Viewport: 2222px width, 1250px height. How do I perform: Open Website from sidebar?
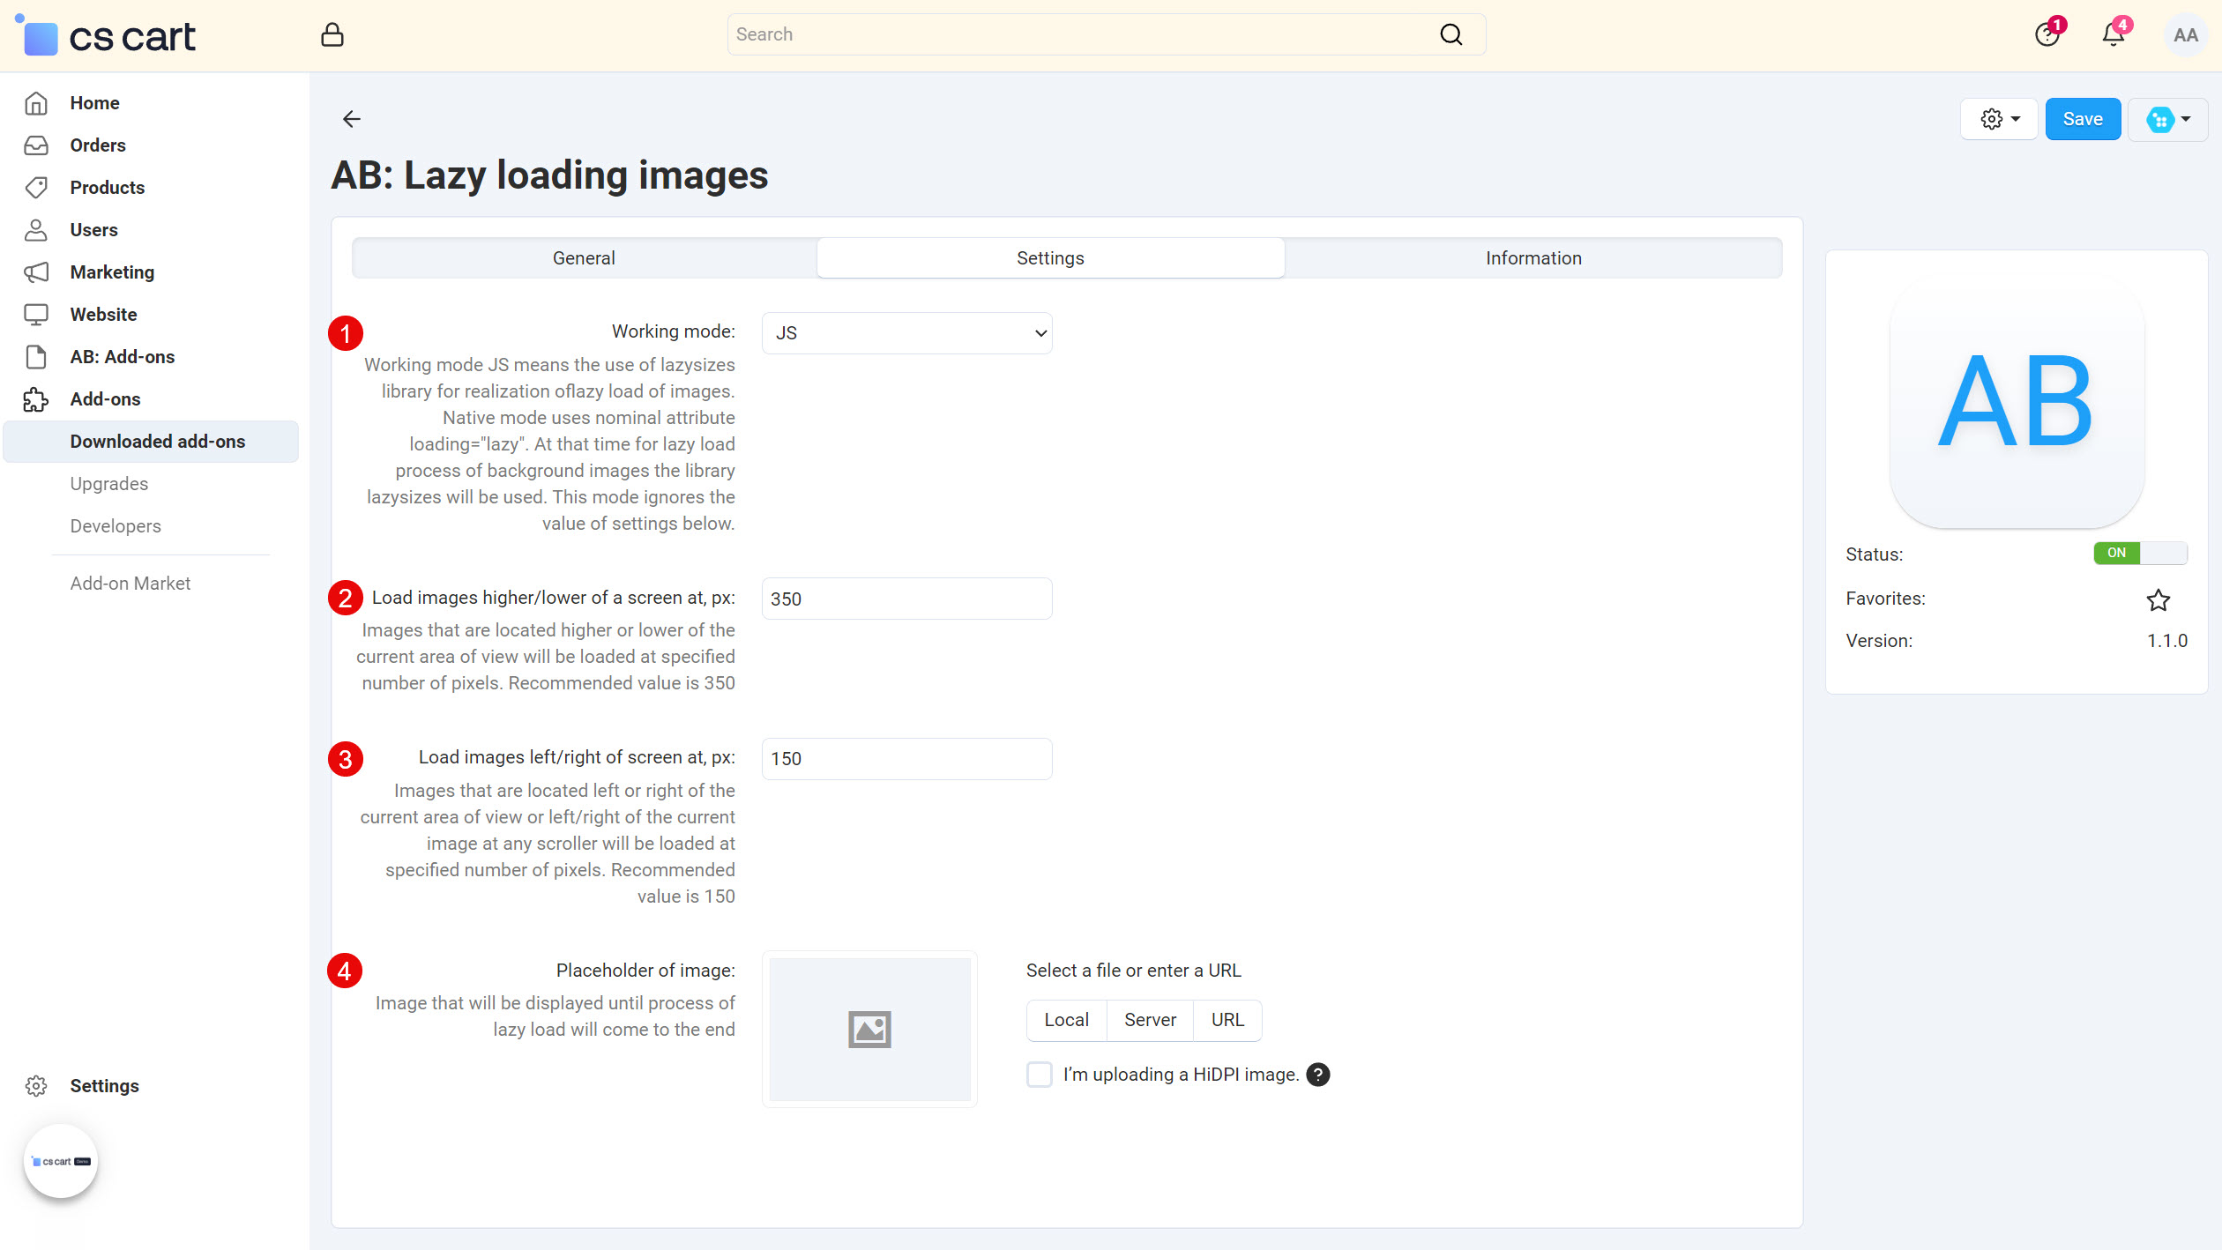click(103, 315)
